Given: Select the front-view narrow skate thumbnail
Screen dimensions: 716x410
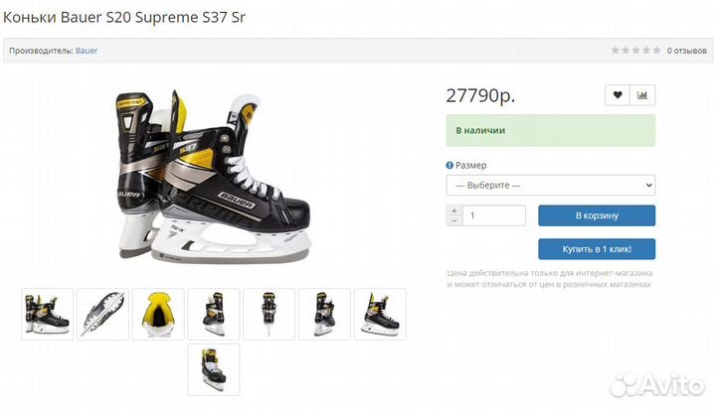Looking at the screenshot, I should [268, 314].
